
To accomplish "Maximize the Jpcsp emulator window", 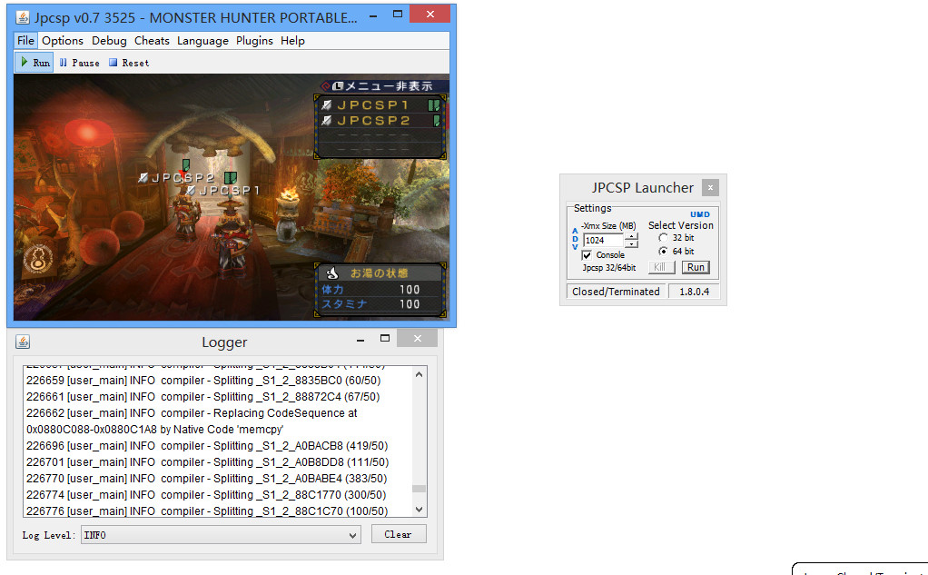I will [x=398, y=14].
